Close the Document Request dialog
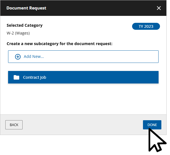 point(159,8)
